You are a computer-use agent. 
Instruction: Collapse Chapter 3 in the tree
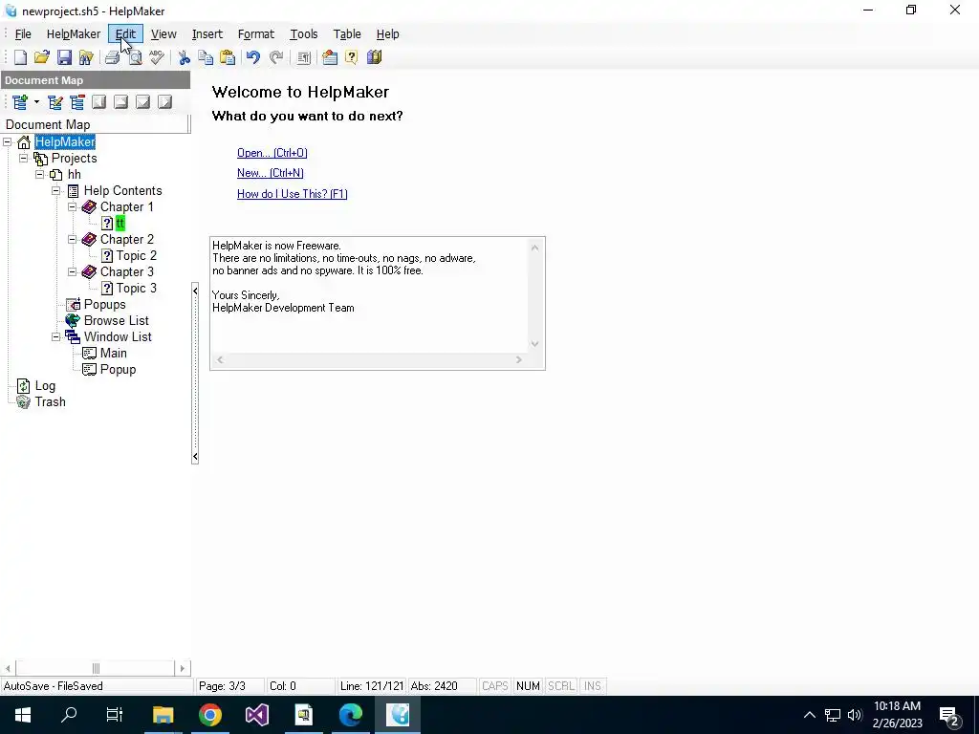pyautogui.click(x=72, y=271)
